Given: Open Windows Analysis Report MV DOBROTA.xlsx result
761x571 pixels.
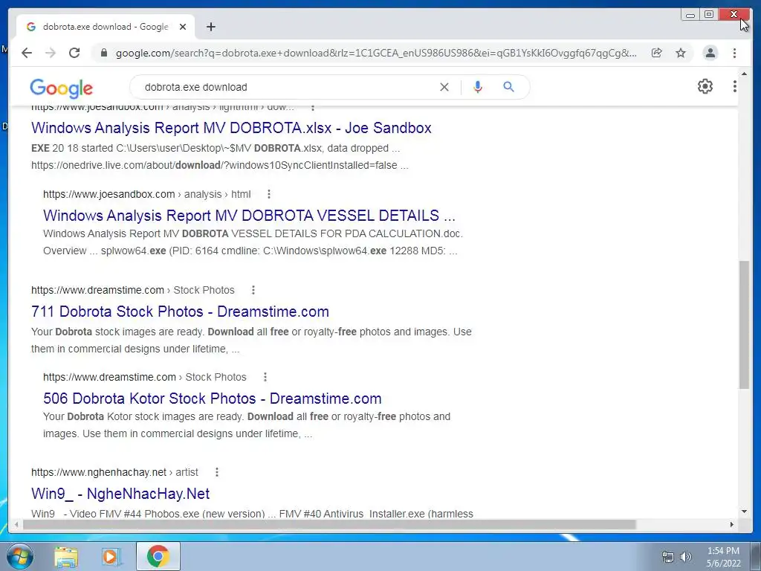Looking at the screenshot, I should [x=231, y=128].
